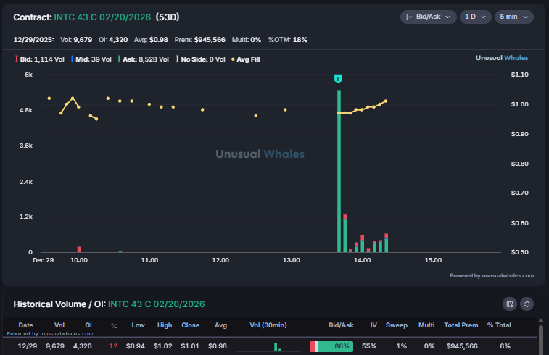The height and width of the screenshot is (355, 549).
Task: Click the Unusual Whales logo in chart corner
Action: (502, 58)
